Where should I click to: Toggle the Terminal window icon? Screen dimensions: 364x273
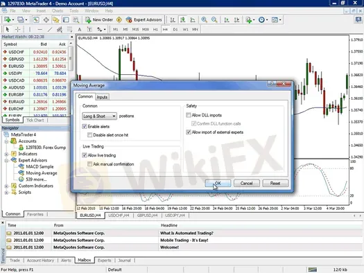[x=66, y=19]
